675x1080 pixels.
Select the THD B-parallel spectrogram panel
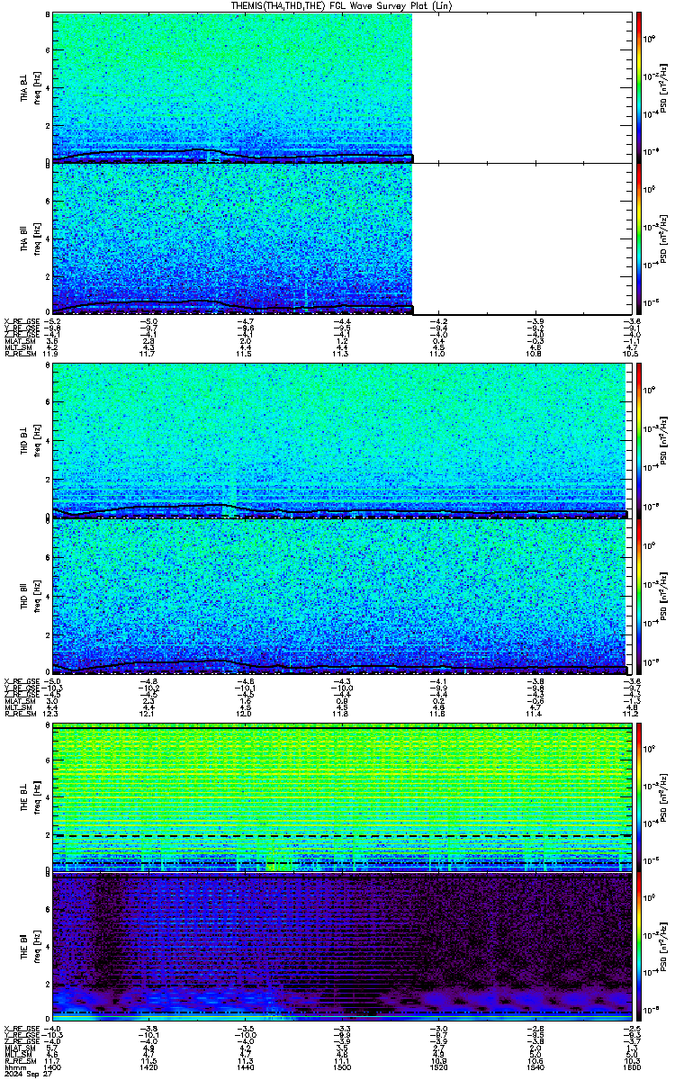point(340,596)
